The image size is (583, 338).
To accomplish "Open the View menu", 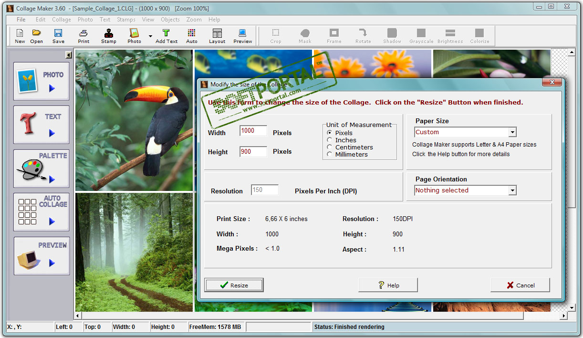I will click(x=148, y=20).
